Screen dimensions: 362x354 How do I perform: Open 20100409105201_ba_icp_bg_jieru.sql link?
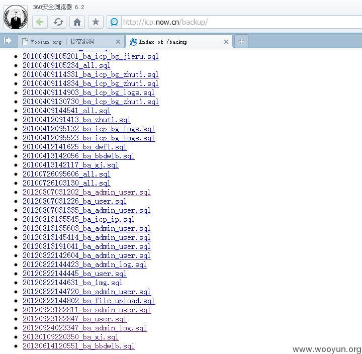point(90,56)
